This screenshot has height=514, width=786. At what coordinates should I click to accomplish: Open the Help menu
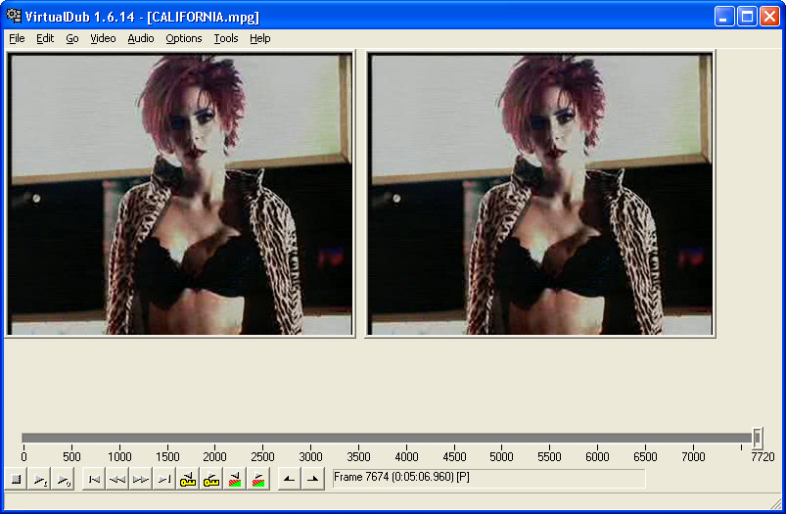pyautogui.click(x=259, y=38)
